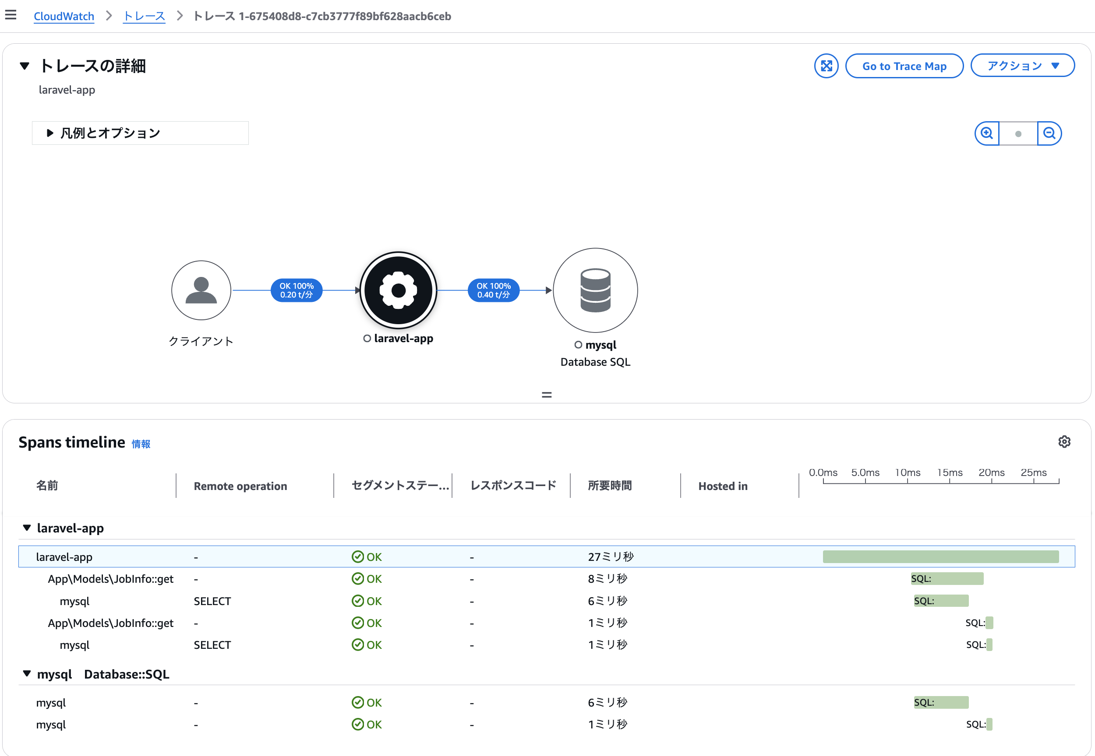This screenshot has width=1095, height=756.
Task: Click the 6ミリ秒 timeline bar under Database::SQL
Action: [941, 703]
